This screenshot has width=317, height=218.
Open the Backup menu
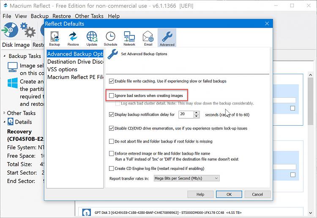pyautogui.click(x=40, y=16)
